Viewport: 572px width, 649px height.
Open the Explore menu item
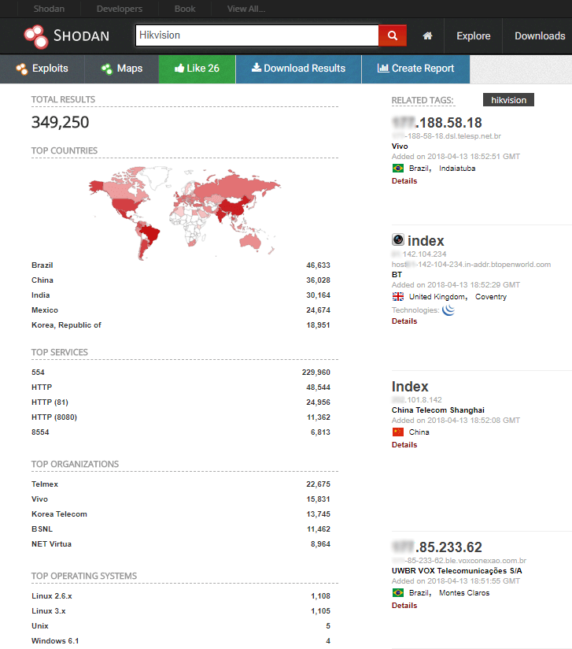[x=473, y=36]
